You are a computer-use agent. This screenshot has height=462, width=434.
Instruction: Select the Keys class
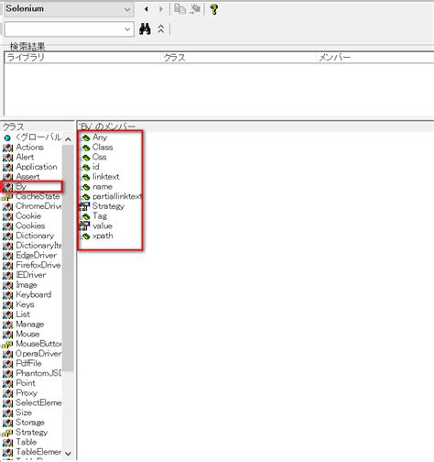(18, 304)
